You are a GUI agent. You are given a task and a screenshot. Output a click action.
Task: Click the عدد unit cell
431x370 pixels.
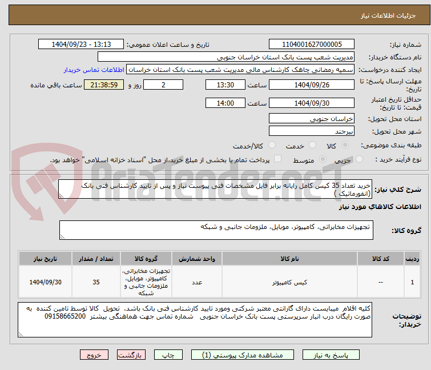[197, 282]
